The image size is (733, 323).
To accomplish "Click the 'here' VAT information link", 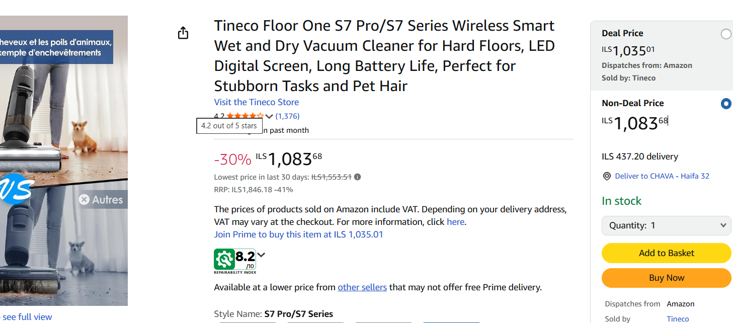I will click(x=455, y=222).
